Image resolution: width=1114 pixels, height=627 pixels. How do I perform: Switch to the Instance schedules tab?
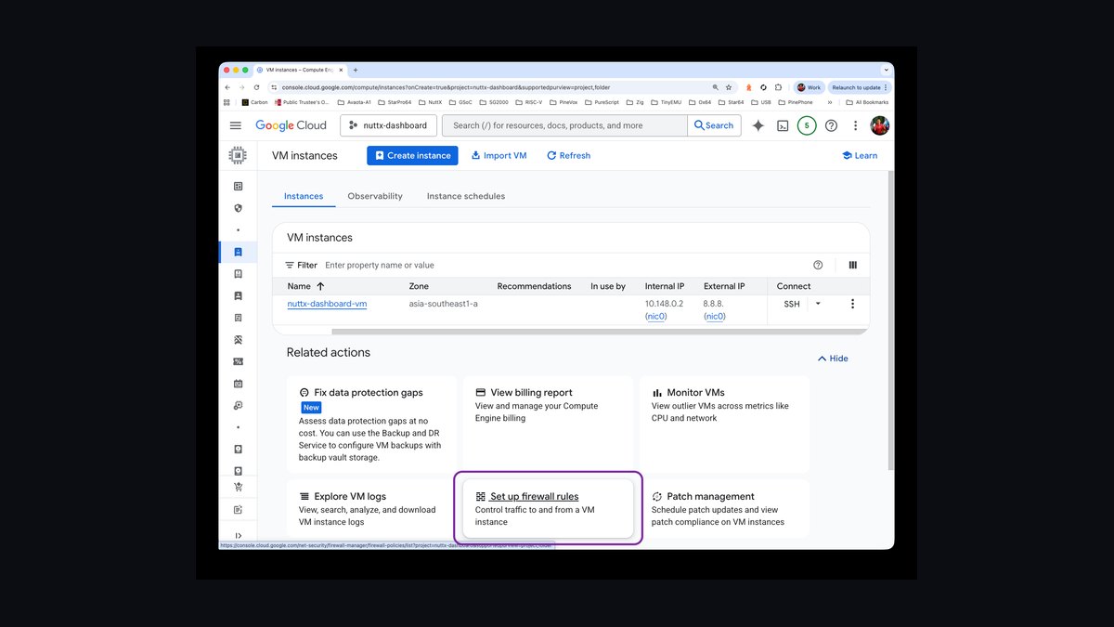[466, 196]
